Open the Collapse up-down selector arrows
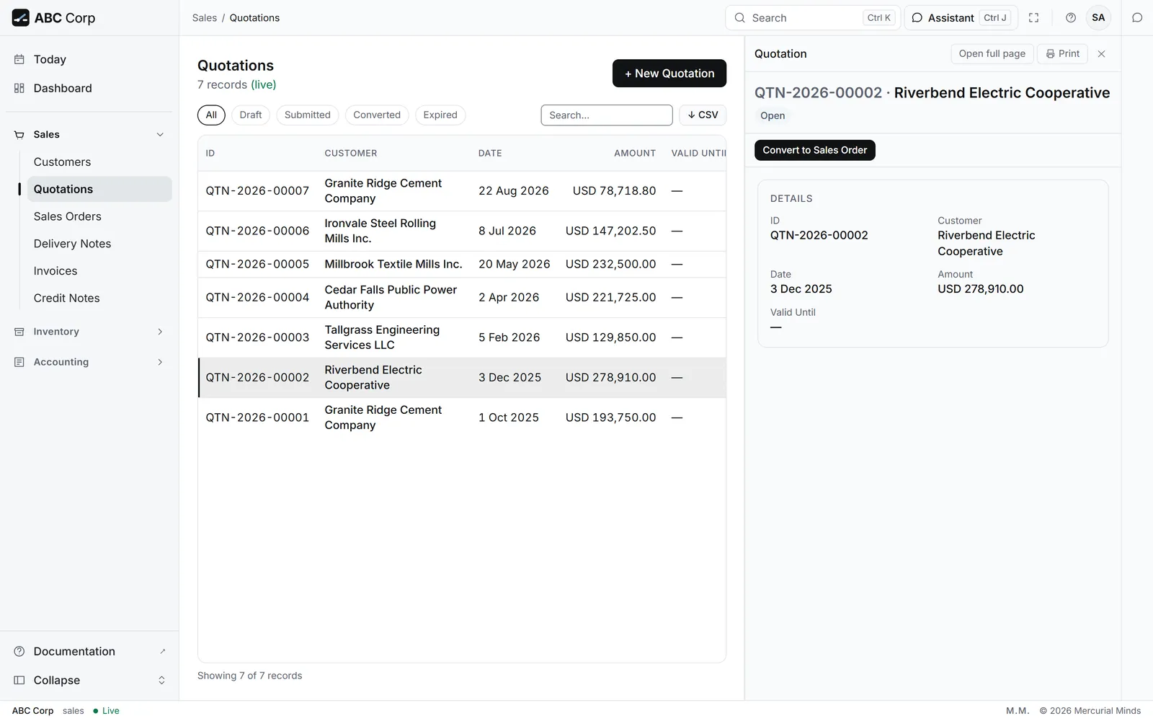The width and height of the screenshot is (1153, 721). 161,681
